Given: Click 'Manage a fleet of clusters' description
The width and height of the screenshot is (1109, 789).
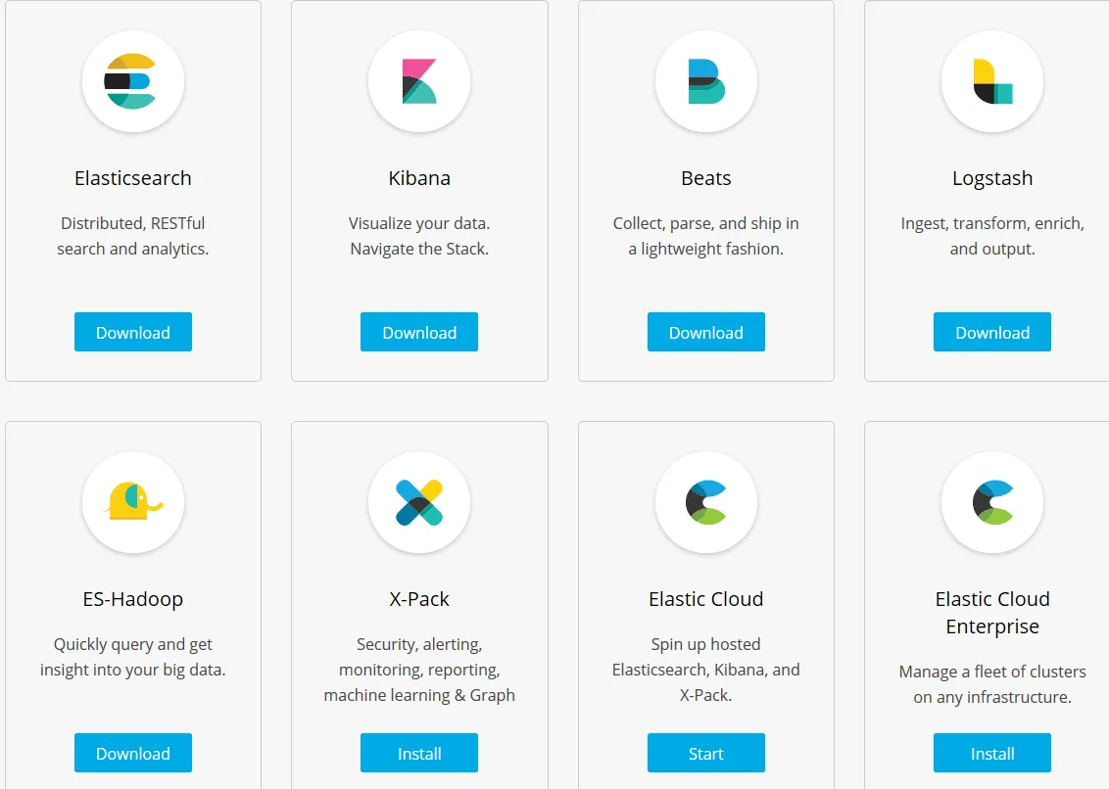Looking at the screenshot, I should (992, 684).
